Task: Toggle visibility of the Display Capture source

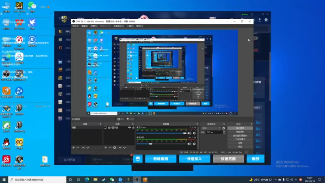Action: [x=129, y=128]
